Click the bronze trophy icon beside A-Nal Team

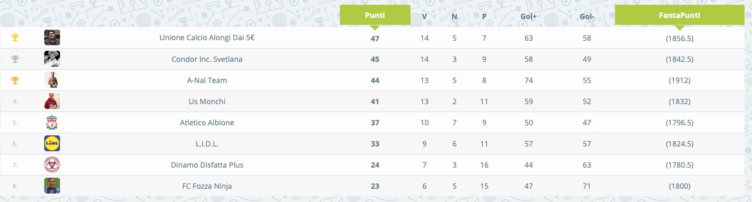[15, 80]
